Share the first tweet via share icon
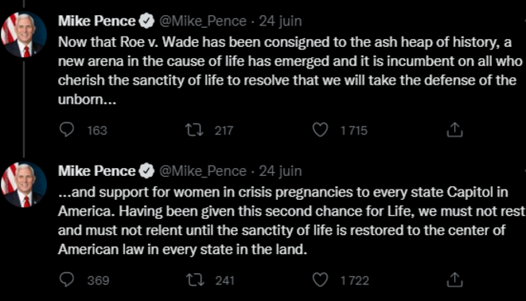 coord(454,130)
